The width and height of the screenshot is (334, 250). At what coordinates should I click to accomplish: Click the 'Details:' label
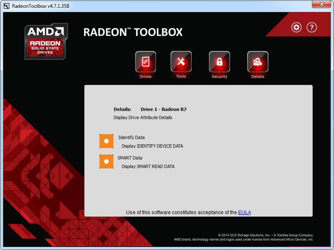pyautogui.click(x=122, y=109)
